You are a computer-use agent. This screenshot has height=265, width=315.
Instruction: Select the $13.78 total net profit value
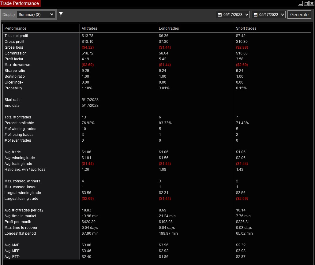[87, 36]
